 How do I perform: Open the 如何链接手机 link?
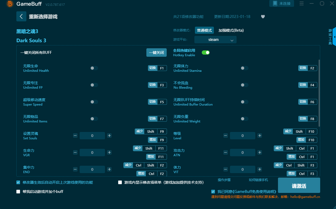pyautogui.click(x=258, y=180)
